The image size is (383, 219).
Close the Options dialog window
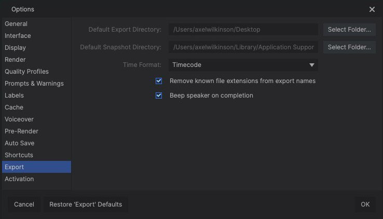pos(372,9)
